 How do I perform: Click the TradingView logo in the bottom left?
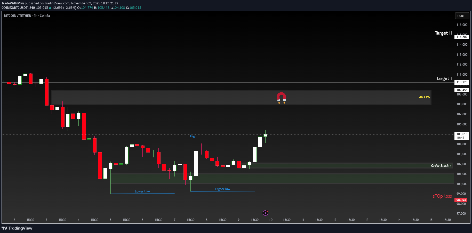[17, 228]
